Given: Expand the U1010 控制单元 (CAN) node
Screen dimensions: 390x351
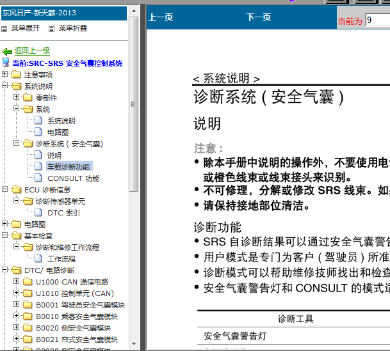Looking at the screenshot, I should click(x=17, y=292).
